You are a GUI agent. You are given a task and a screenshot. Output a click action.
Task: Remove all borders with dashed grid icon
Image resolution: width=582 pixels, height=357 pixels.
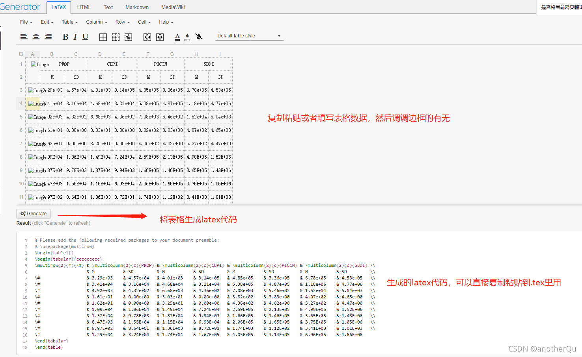tap(116, 37)
